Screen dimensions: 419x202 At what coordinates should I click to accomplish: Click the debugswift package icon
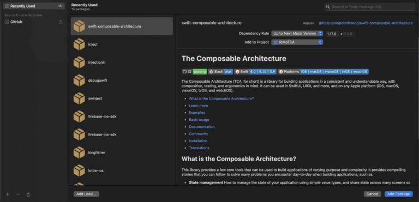(x=79, y=81)
